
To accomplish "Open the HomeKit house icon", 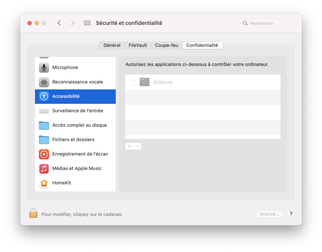I will 44,183.
